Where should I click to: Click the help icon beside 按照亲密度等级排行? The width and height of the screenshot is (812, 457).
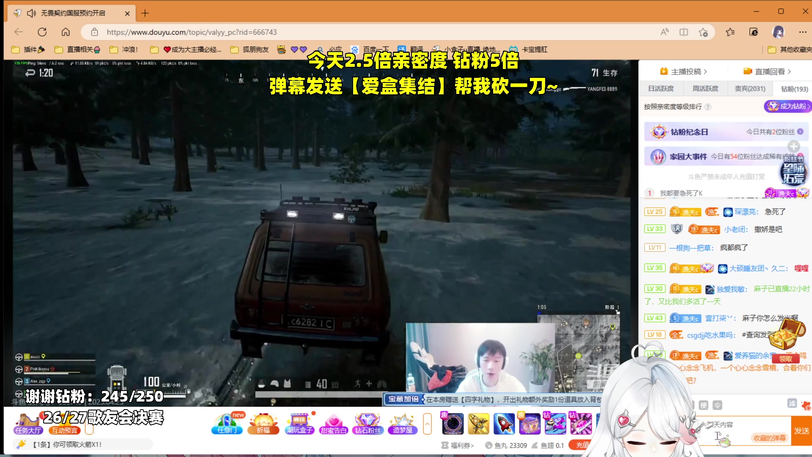tap(708, 107)
